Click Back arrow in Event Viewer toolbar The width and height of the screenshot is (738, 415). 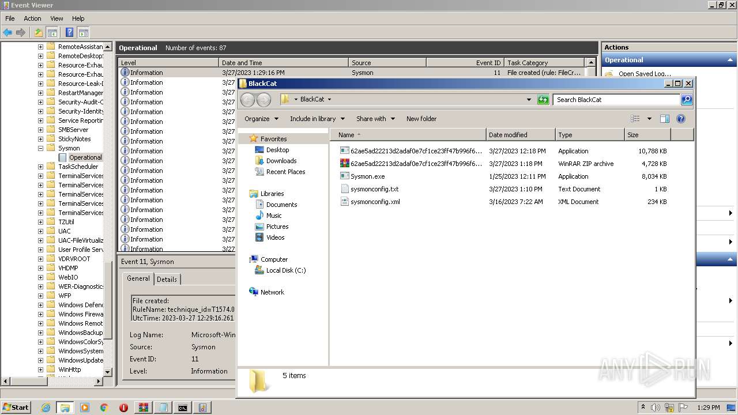coord(7,33)
